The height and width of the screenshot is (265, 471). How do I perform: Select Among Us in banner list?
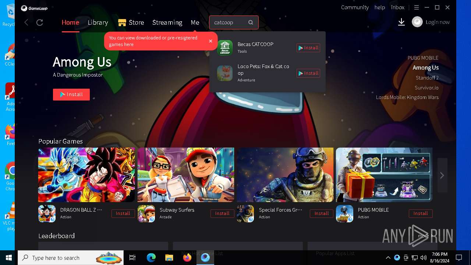click(426, 68)
